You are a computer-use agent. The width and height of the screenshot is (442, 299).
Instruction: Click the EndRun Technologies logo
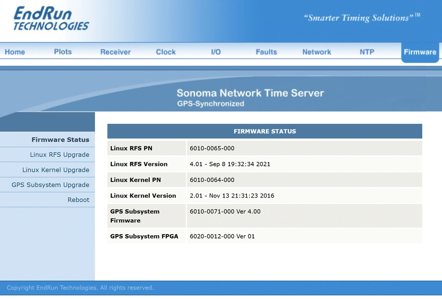click(x=51, y=18)
